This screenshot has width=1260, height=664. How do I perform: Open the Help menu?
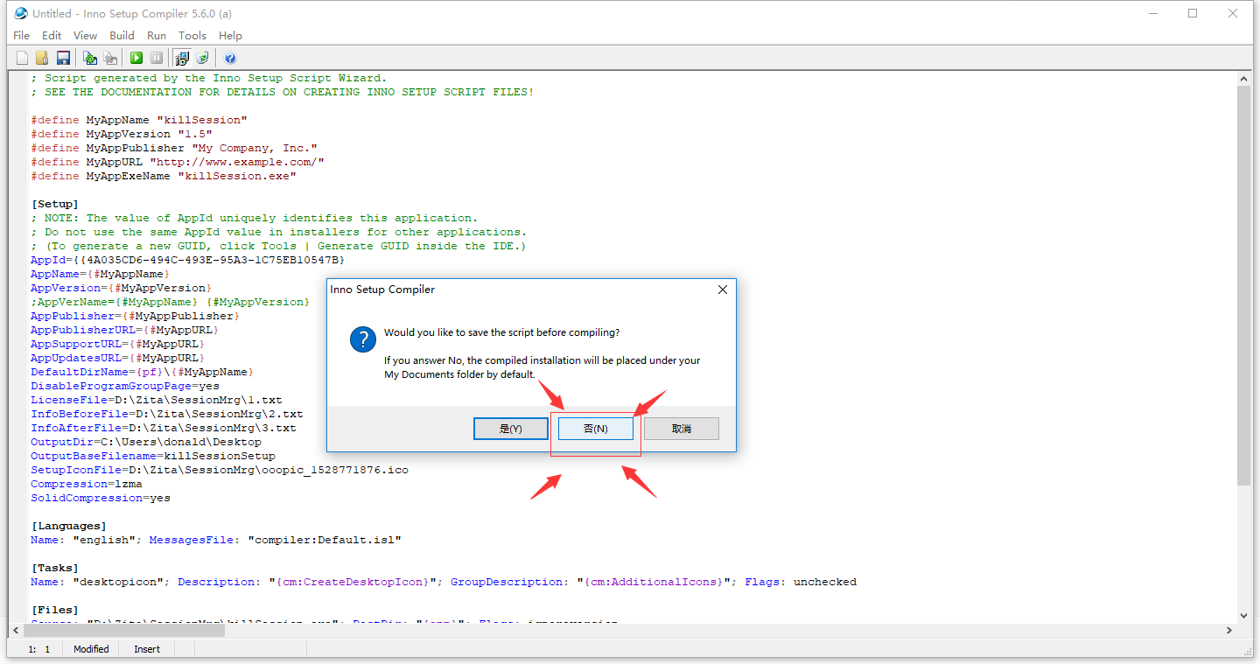(230, 35)
